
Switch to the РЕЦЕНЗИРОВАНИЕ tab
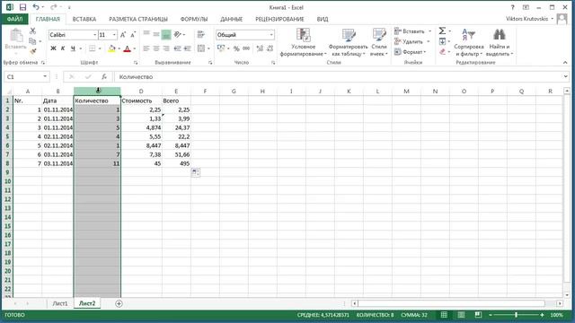click(x=279, y=19)
